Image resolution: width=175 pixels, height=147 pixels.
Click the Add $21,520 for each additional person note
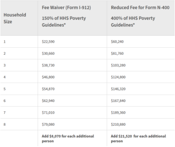click(139, 139)
